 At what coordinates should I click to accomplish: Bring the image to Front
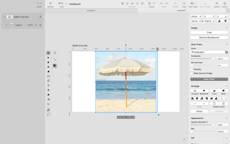[x=214, y=91]
